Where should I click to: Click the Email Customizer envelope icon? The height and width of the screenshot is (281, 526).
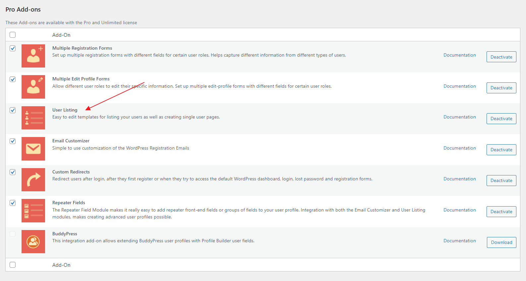(x=33, y=149)
